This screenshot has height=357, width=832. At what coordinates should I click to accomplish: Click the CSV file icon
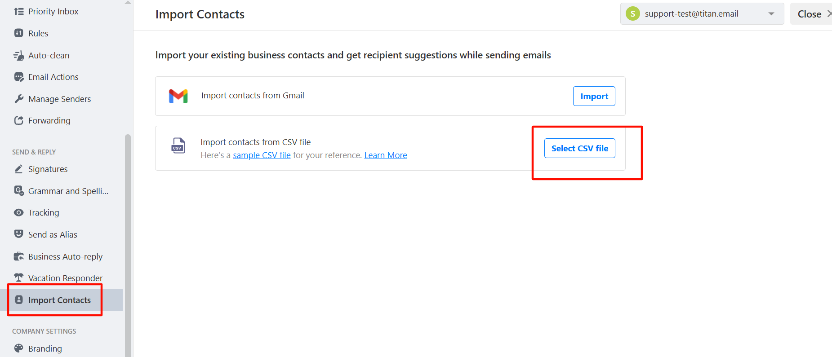point(178,146)
